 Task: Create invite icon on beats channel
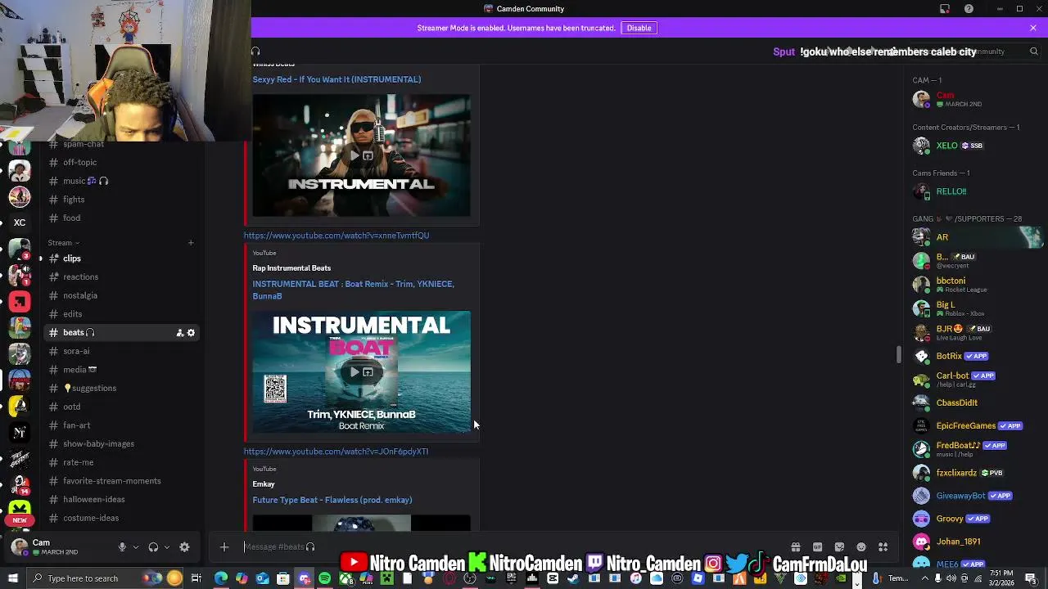pyautogui.click(x=179, y=333)
